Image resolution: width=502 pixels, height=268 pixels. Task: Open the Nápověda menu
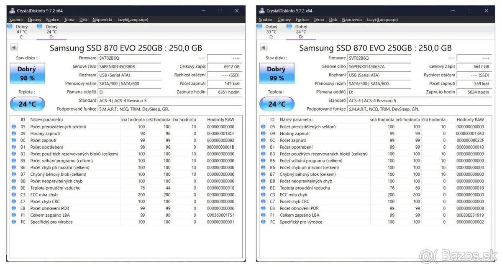(102, 19)
